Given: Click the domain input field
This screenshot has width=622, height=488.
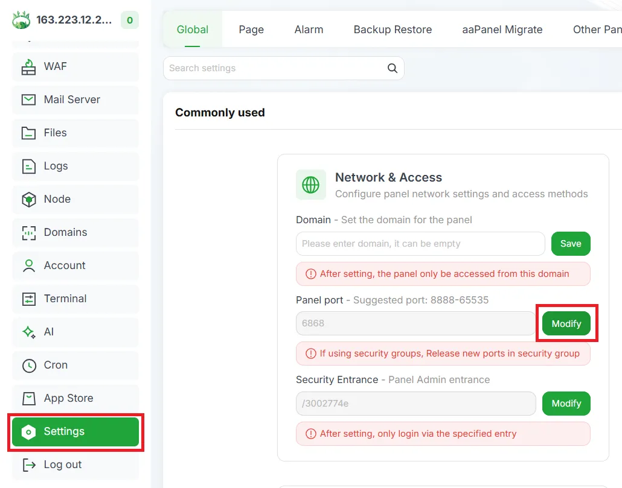Looking at the screenshot, I should click(420, 244).
